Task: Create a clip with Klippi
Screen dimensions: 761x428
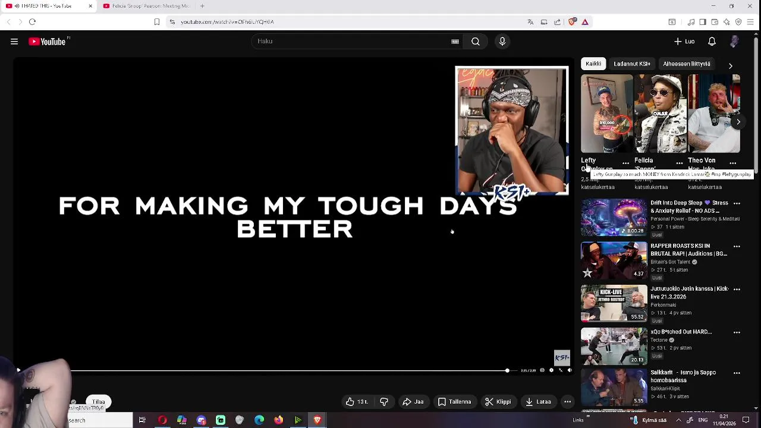Action: pos(498,402)
